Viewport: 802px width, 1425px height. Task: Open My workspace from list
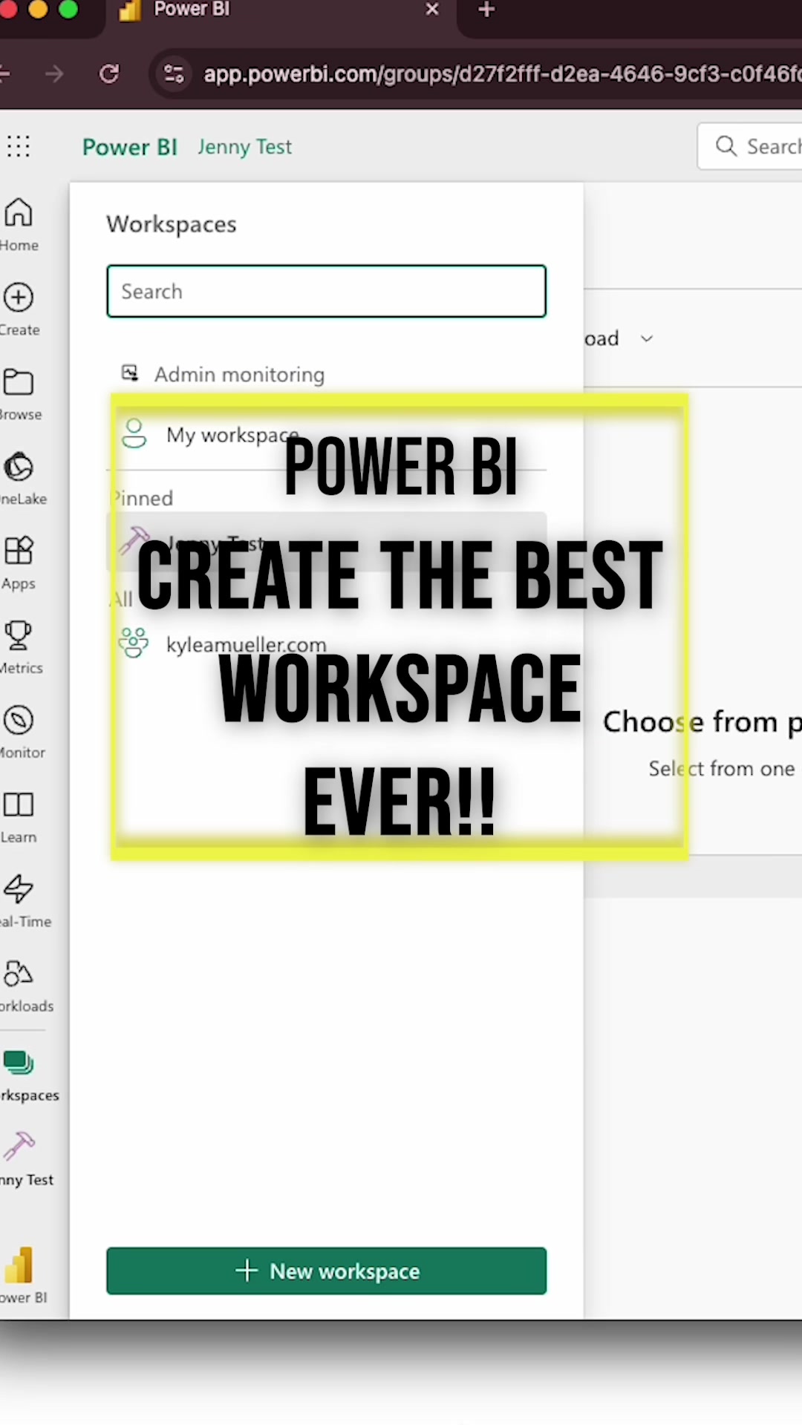[326, 435]
